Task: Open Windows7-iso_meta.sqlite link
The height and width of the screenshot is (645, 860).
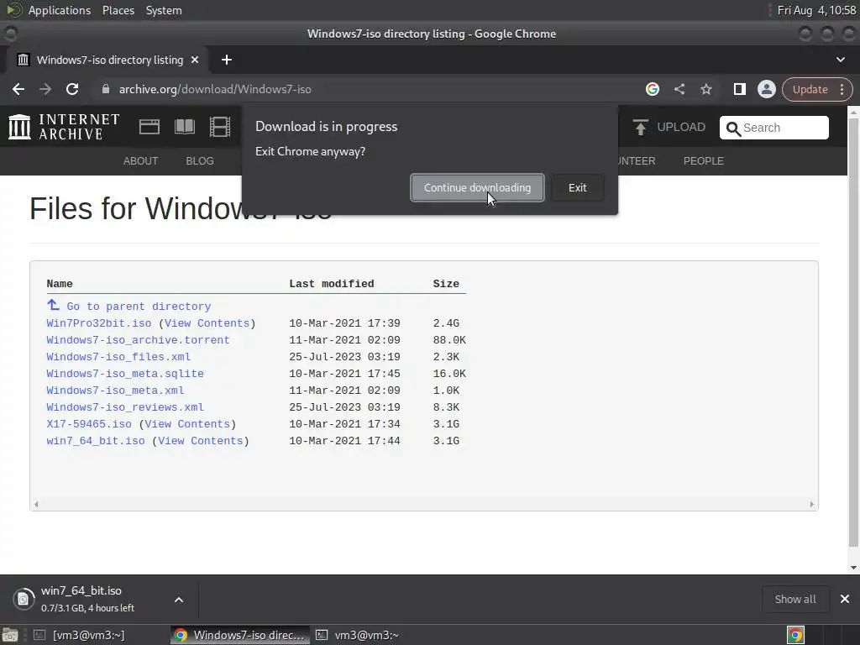Action: tap(125, 374)
